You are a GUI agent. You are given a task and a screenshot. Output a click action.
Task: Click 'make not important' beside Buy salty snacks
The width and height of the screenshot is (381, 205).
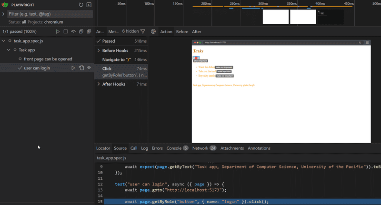click(224, 76)
